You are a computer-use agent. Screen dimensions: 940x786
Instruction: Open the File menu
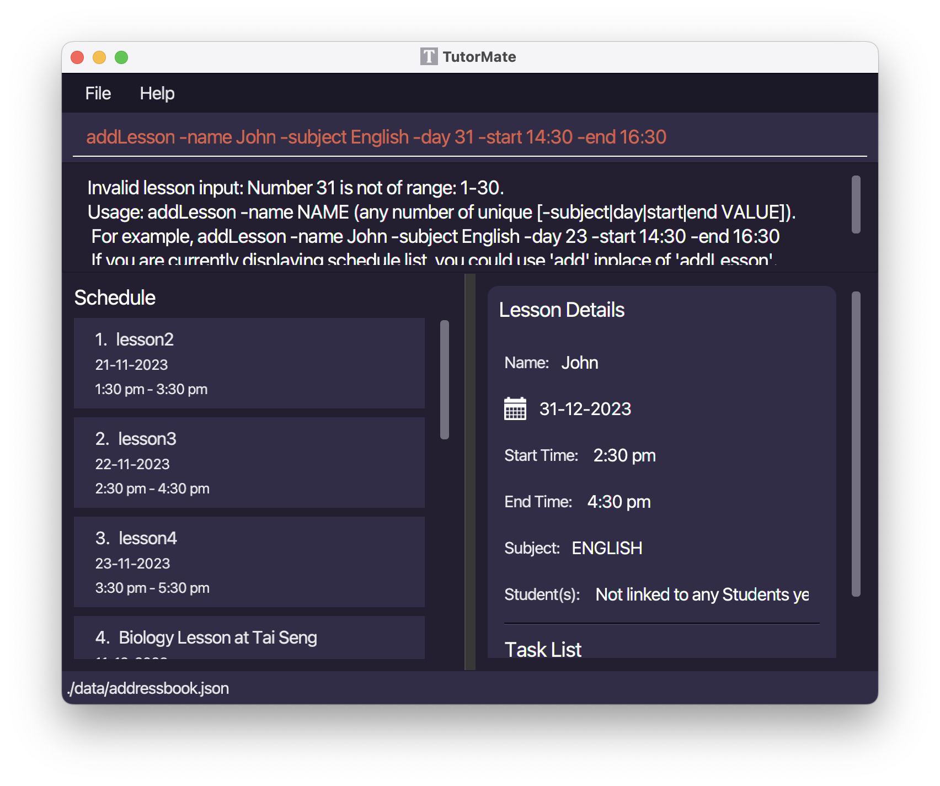(x=98, y=93)
